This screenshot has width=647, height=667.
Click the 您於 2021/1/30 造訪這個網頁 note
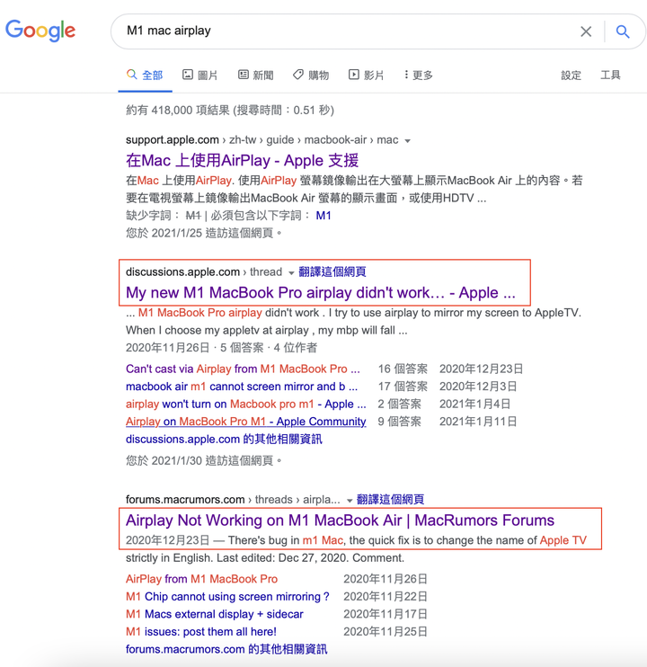204,460
